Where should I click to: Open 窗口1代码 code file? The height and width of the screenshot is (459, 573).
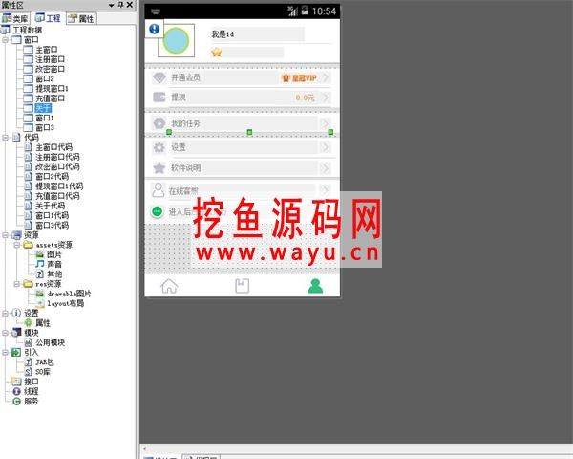click(x=52, y=215)
